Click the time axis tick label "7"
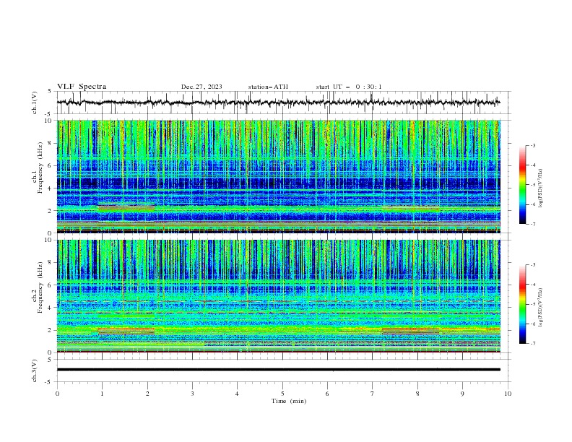The width and height of the screenshot is (572, 442). pyautogui.click(x=373, y=394)
